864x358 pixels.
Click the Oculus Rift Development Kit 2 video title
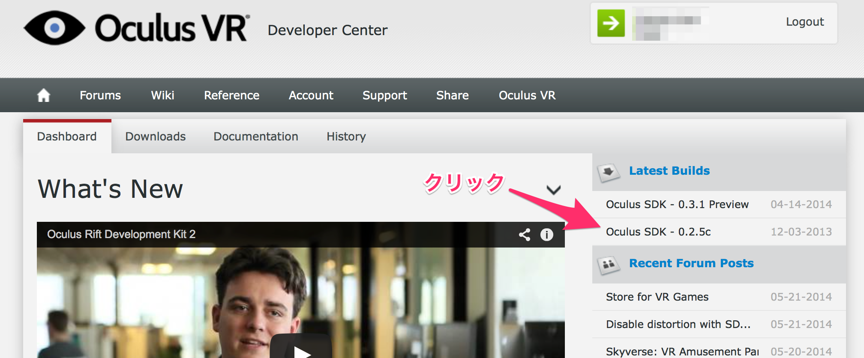coord(121,234)
